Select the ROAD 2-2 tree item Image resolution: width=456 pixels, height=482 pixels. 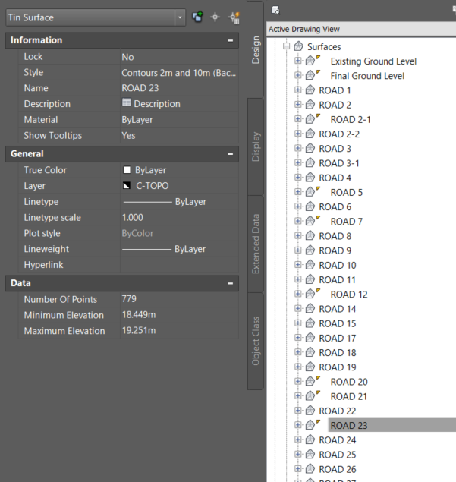[x=339, y=134]
